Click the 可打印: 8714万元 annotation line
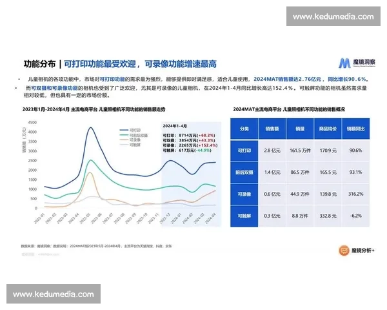387x310 pixels. coord(189,136)
